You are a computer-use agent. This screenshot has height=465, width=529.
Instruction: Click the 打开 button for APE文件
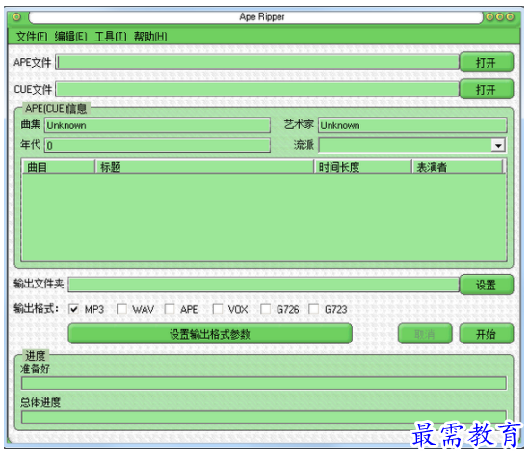point(487,62)
